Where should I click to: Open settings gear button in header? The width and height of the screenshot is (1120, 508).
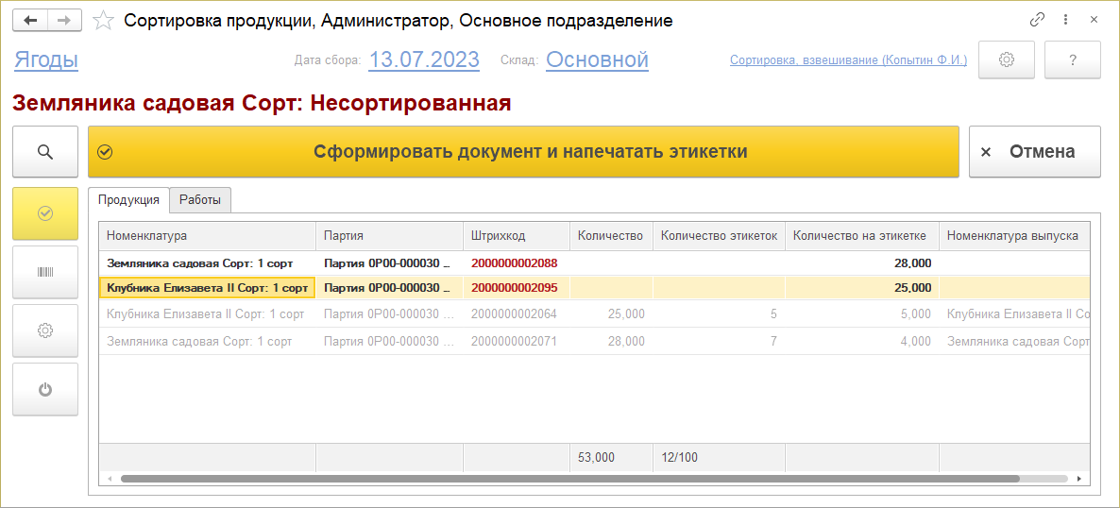tap(1007, 60)
